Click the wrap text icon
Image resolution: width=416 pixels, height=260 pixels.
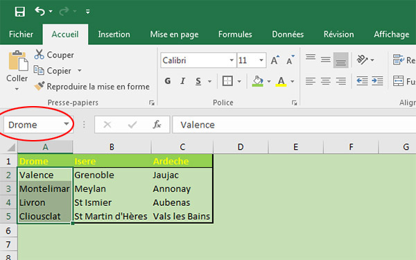click(x=399, y=60)
